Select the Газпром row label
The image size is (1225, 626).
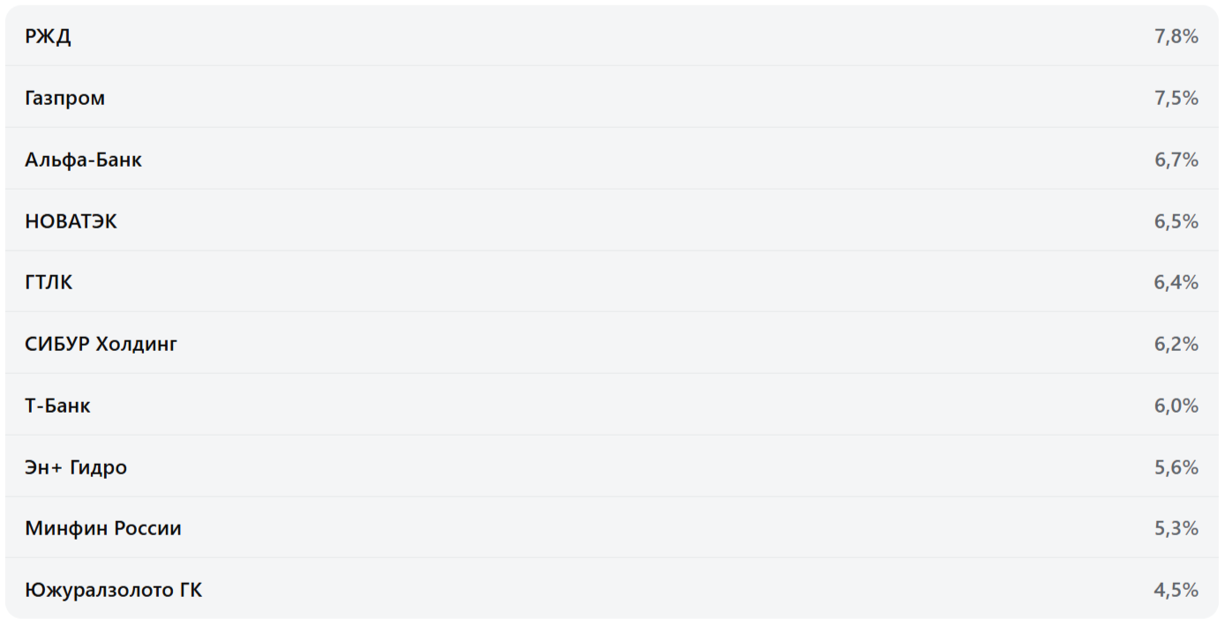click(x=64, y=98)
